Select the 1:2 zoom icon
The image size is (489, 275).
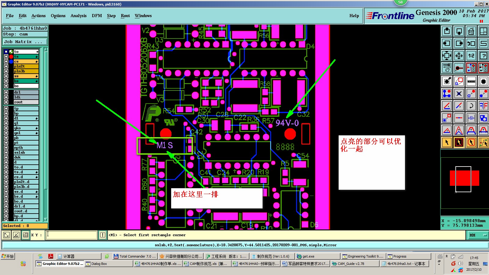pyautogui.click(x=471, y=56)
